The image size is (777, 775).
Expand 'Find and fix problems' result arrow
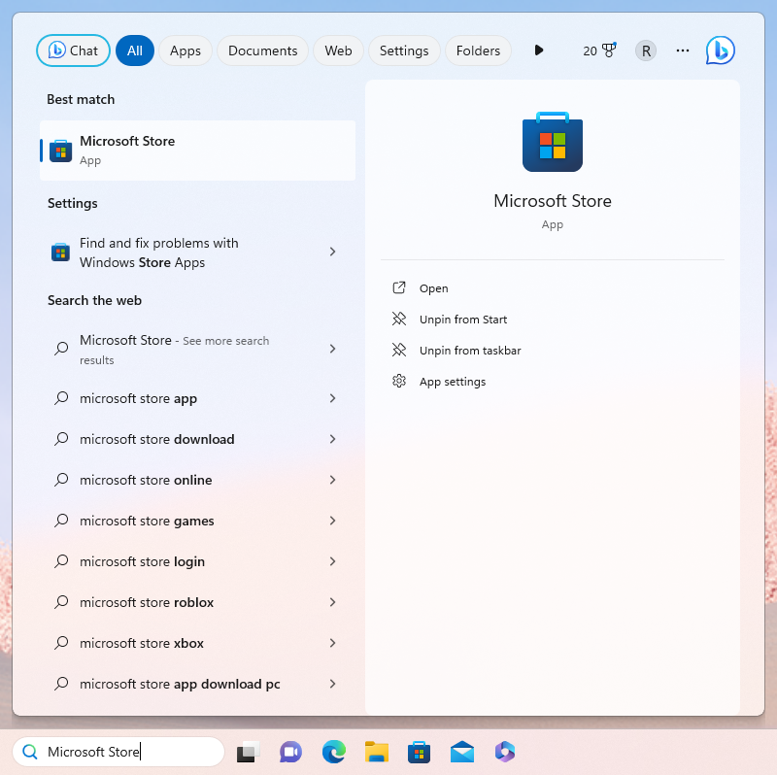pyautogui.click(x=332, y=253)
